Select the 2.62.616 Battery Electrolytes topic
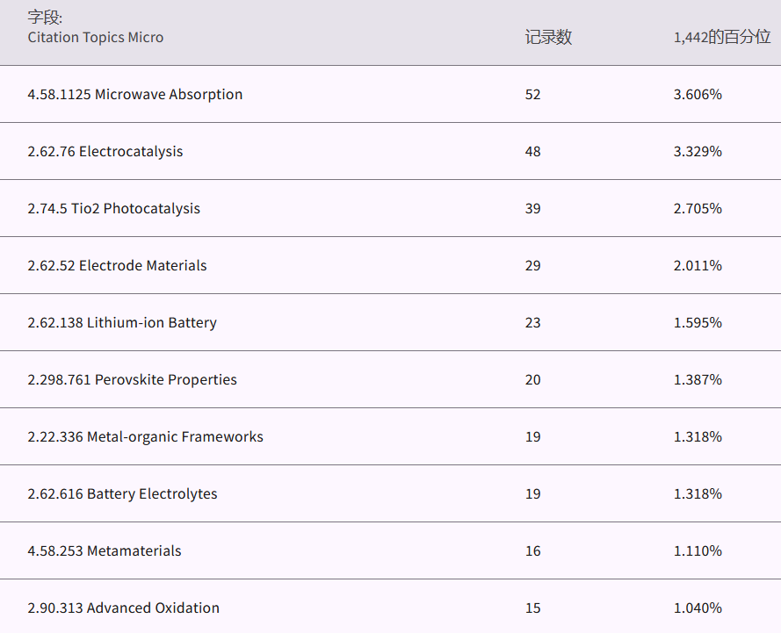Image resolution: width=781 pixels, height=633 pixels. (x=122, y=493)
